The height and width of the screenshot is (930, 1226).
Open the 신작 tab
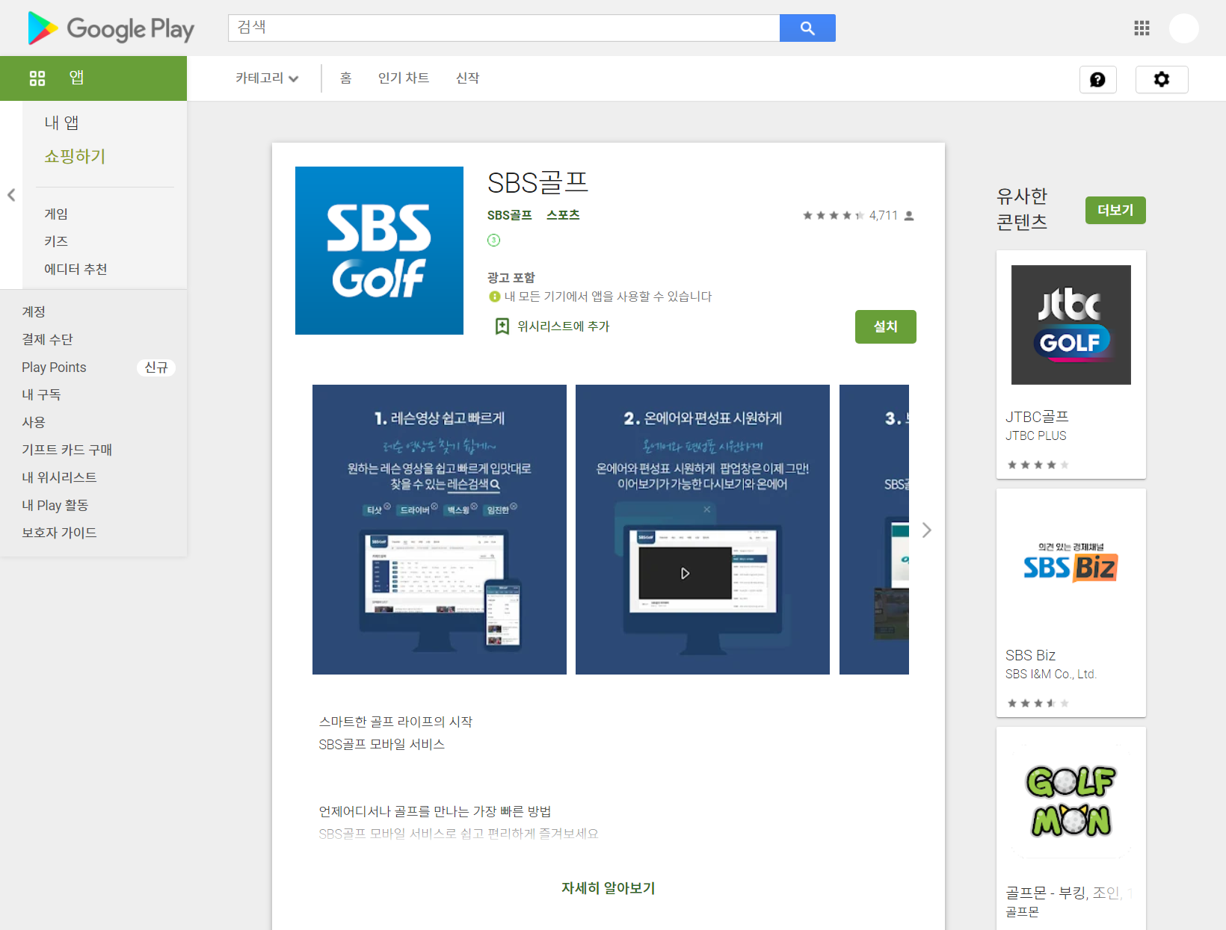point(467,78)
